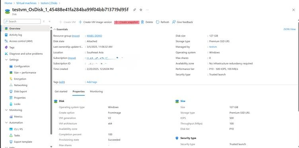Click the Delete disk button
The height and width of the screenshot is (148, 299).
click(x=147, y=22)
